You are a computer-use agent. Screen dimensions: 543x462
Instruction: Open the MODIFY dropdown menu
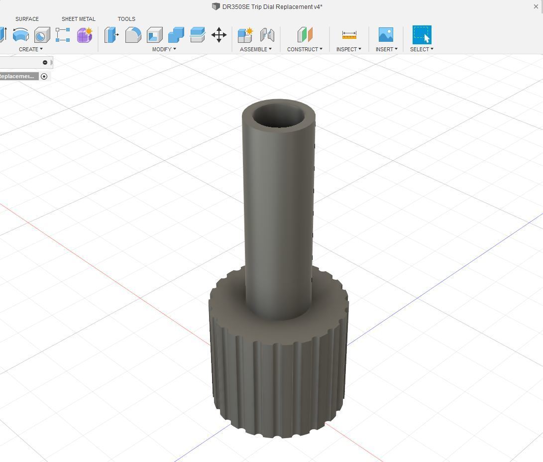click(164, 49)
